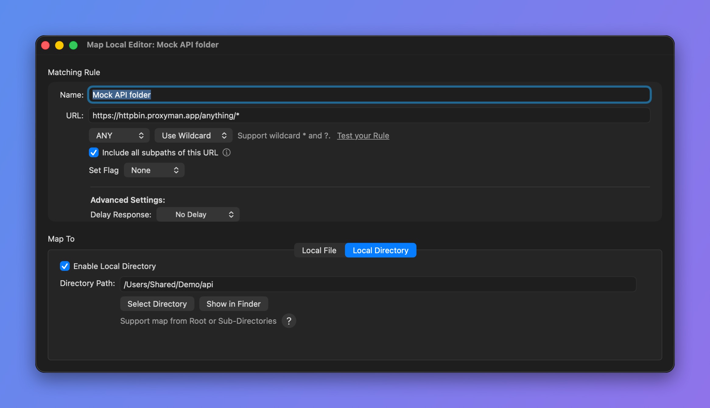Click the info icon beside Include all subpaths
The height and width of the screenshot is (408, 710).
click(x=227, y=152)
